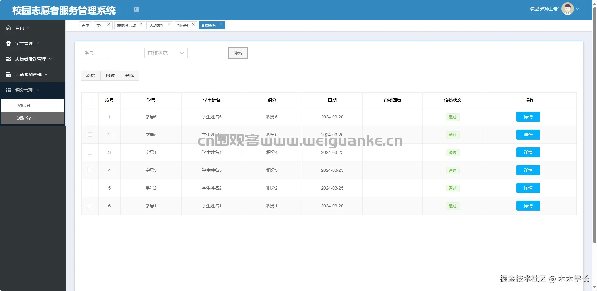
Task: Tick the select-all checkbox in table header
Action: [90, 100]
